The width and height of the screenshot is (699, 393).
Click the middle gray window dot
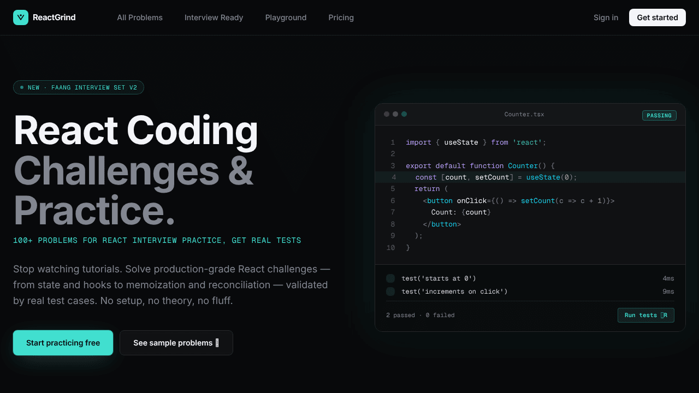[x=395, y=114]
